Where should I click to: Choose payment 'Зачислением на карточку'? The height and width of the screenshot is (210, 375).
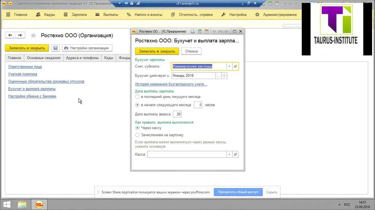tap(137, 135)
